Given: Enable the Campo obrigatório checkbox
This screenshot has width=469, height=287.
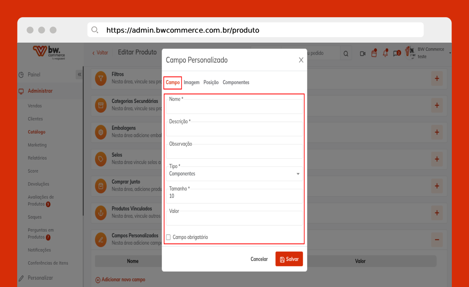Looking at the screenshot, I should click(x=168, y=237).
